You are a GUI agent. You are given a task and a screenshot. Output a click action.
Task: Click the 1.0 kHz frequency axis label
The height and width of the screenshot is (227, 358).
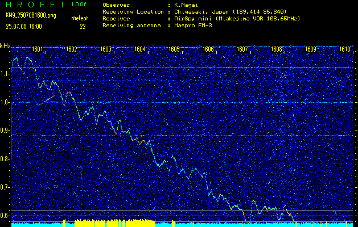click(4, 102)
